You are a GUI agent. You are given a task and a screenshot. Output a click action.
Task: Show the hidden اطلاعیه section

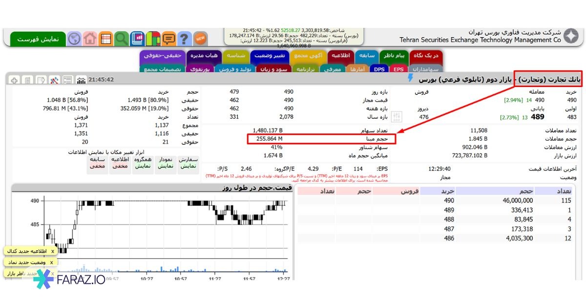tap(120, 163)
